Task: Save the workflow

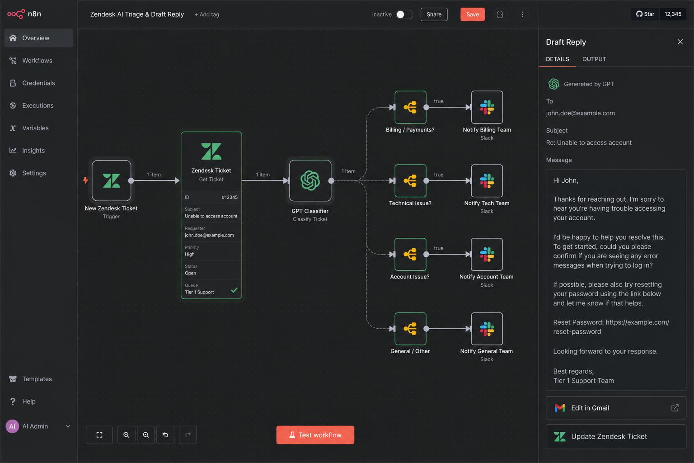Action: 473,14
